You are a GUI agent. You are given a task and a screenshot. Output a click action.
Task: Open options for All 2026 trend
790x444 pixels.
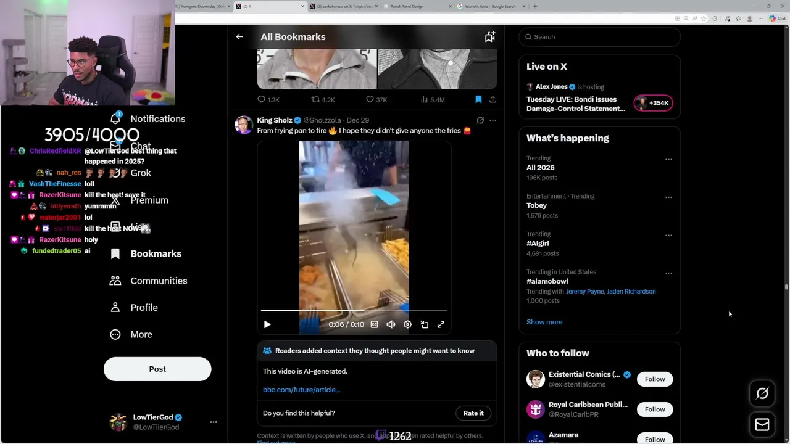668,160
